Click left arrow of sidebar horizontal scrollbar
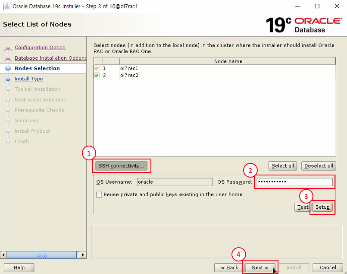The height and width of the screenshot is (274, 347). coord(4,255)
